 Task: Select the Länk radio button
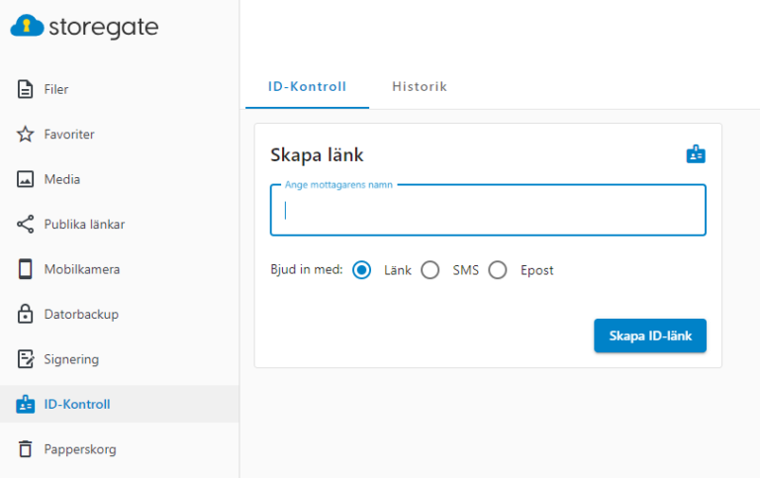(361, 270)
